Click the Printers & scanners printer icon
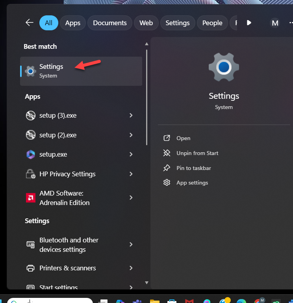The width and height of the screenshot is (293, 303). (x=30, y=268)
